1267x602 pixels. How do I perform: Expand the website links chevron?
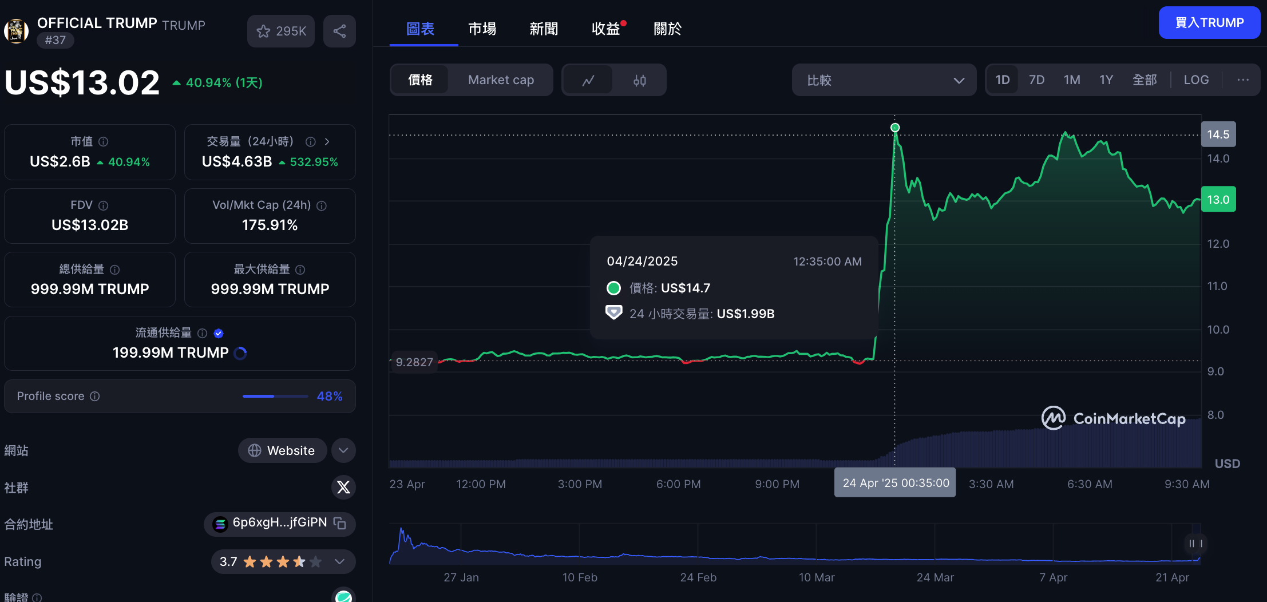coord(343,450)
